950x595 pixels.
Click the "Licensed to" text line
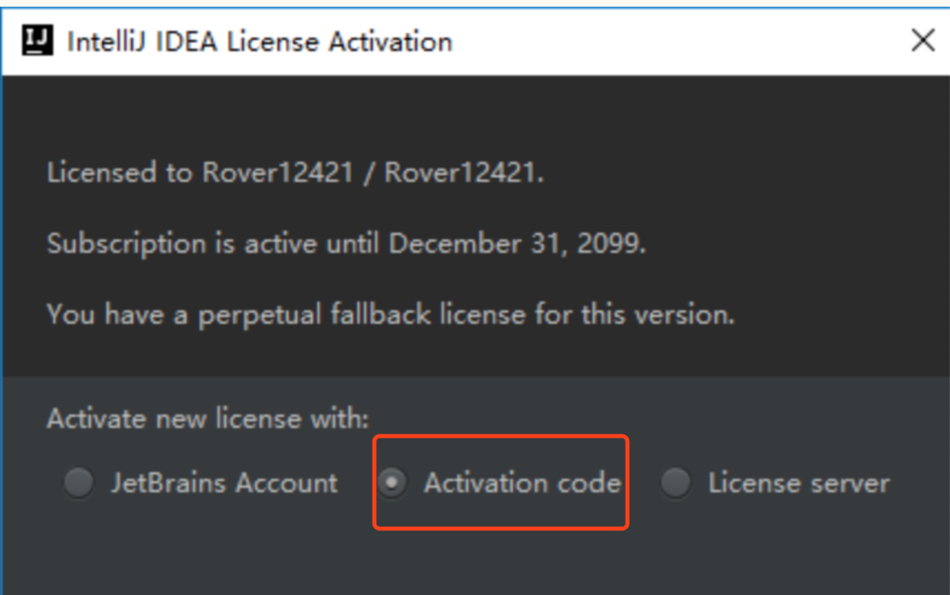295,172
